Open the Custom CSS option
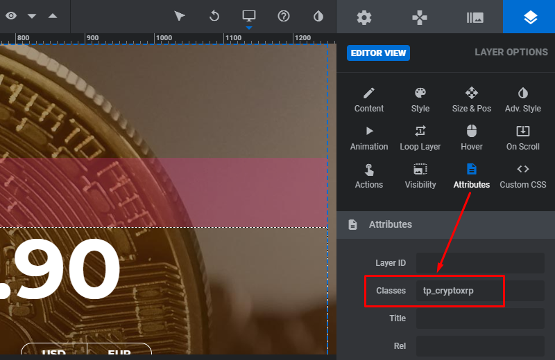 (x=523, y=177)
